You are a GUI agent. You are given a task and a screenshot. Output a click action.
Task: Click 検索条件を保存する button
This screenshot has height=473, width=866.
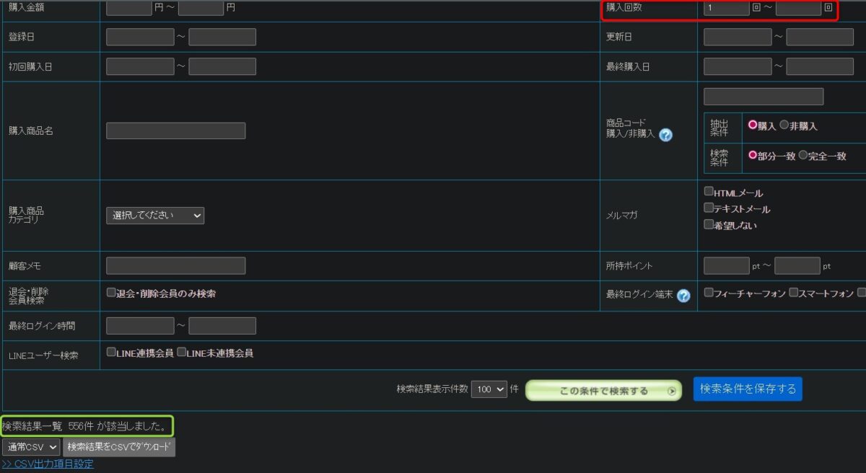[748, 389]
